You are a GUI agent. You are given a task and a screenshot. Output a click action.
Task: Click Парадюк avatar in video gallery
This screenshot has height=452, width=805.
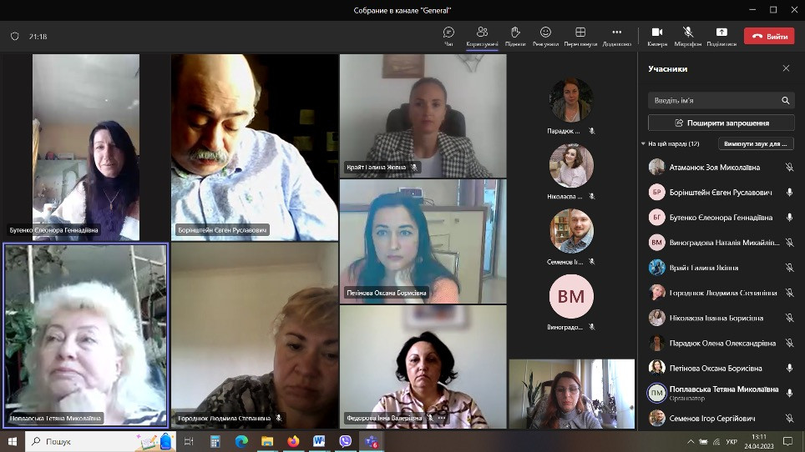571,100
